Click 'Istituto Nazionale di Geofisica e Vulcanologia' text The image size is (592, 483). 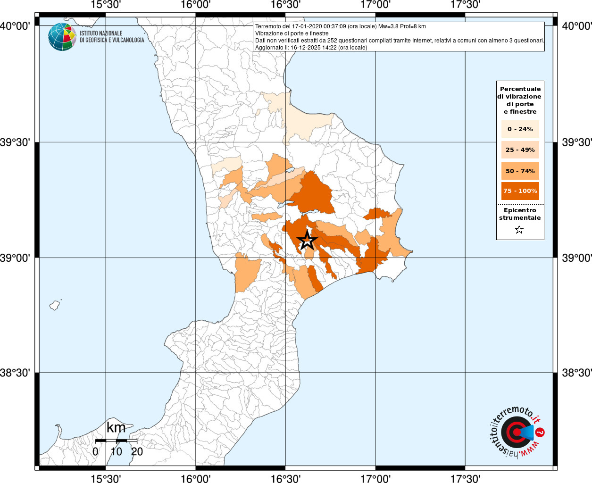click(x=112, y=37)
